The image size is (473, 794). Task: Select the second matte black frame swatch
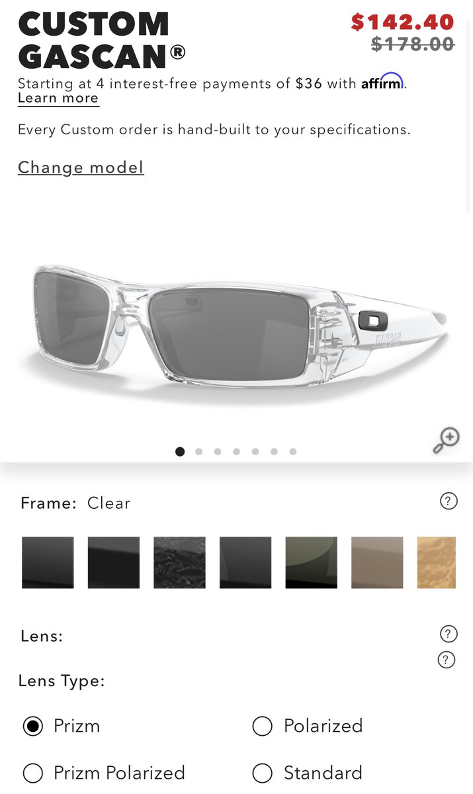tap(114, 562)
